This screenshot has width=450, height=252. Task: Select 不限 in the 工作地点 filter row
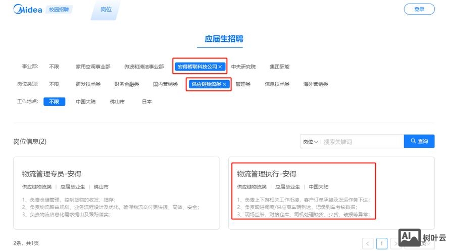[x=54, y=102]
